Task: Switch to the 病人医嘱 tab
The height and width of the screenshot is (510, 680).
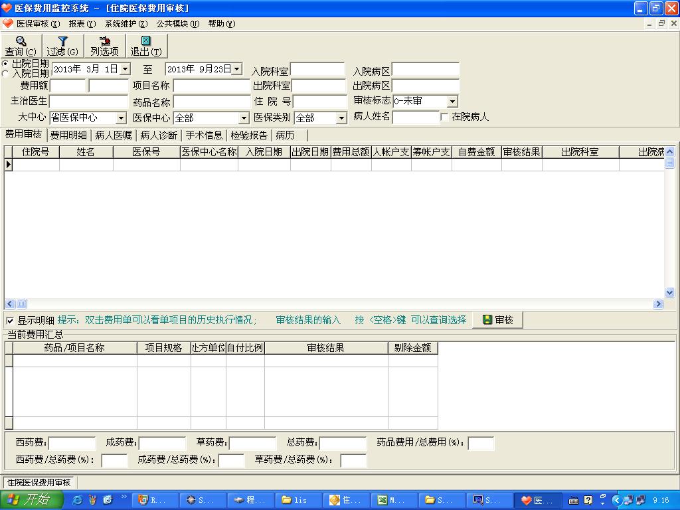Action: 114,135
